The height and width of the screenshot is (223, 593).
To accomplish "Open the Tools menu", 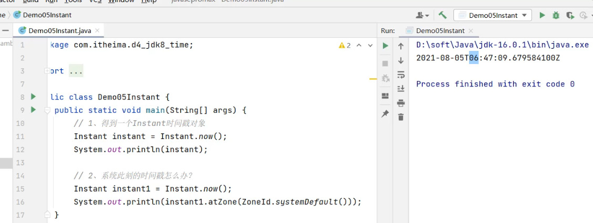I will (74, 1).
